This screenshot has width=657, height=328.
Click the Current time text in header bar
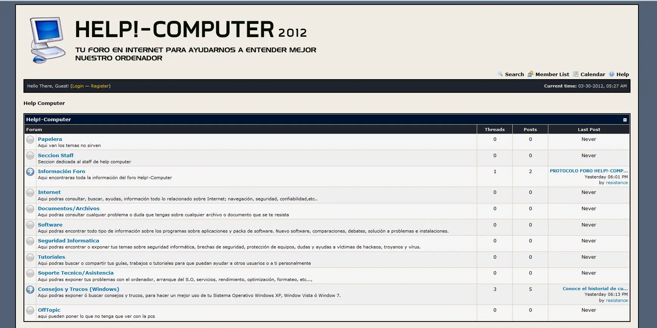[x=585, y=86]
